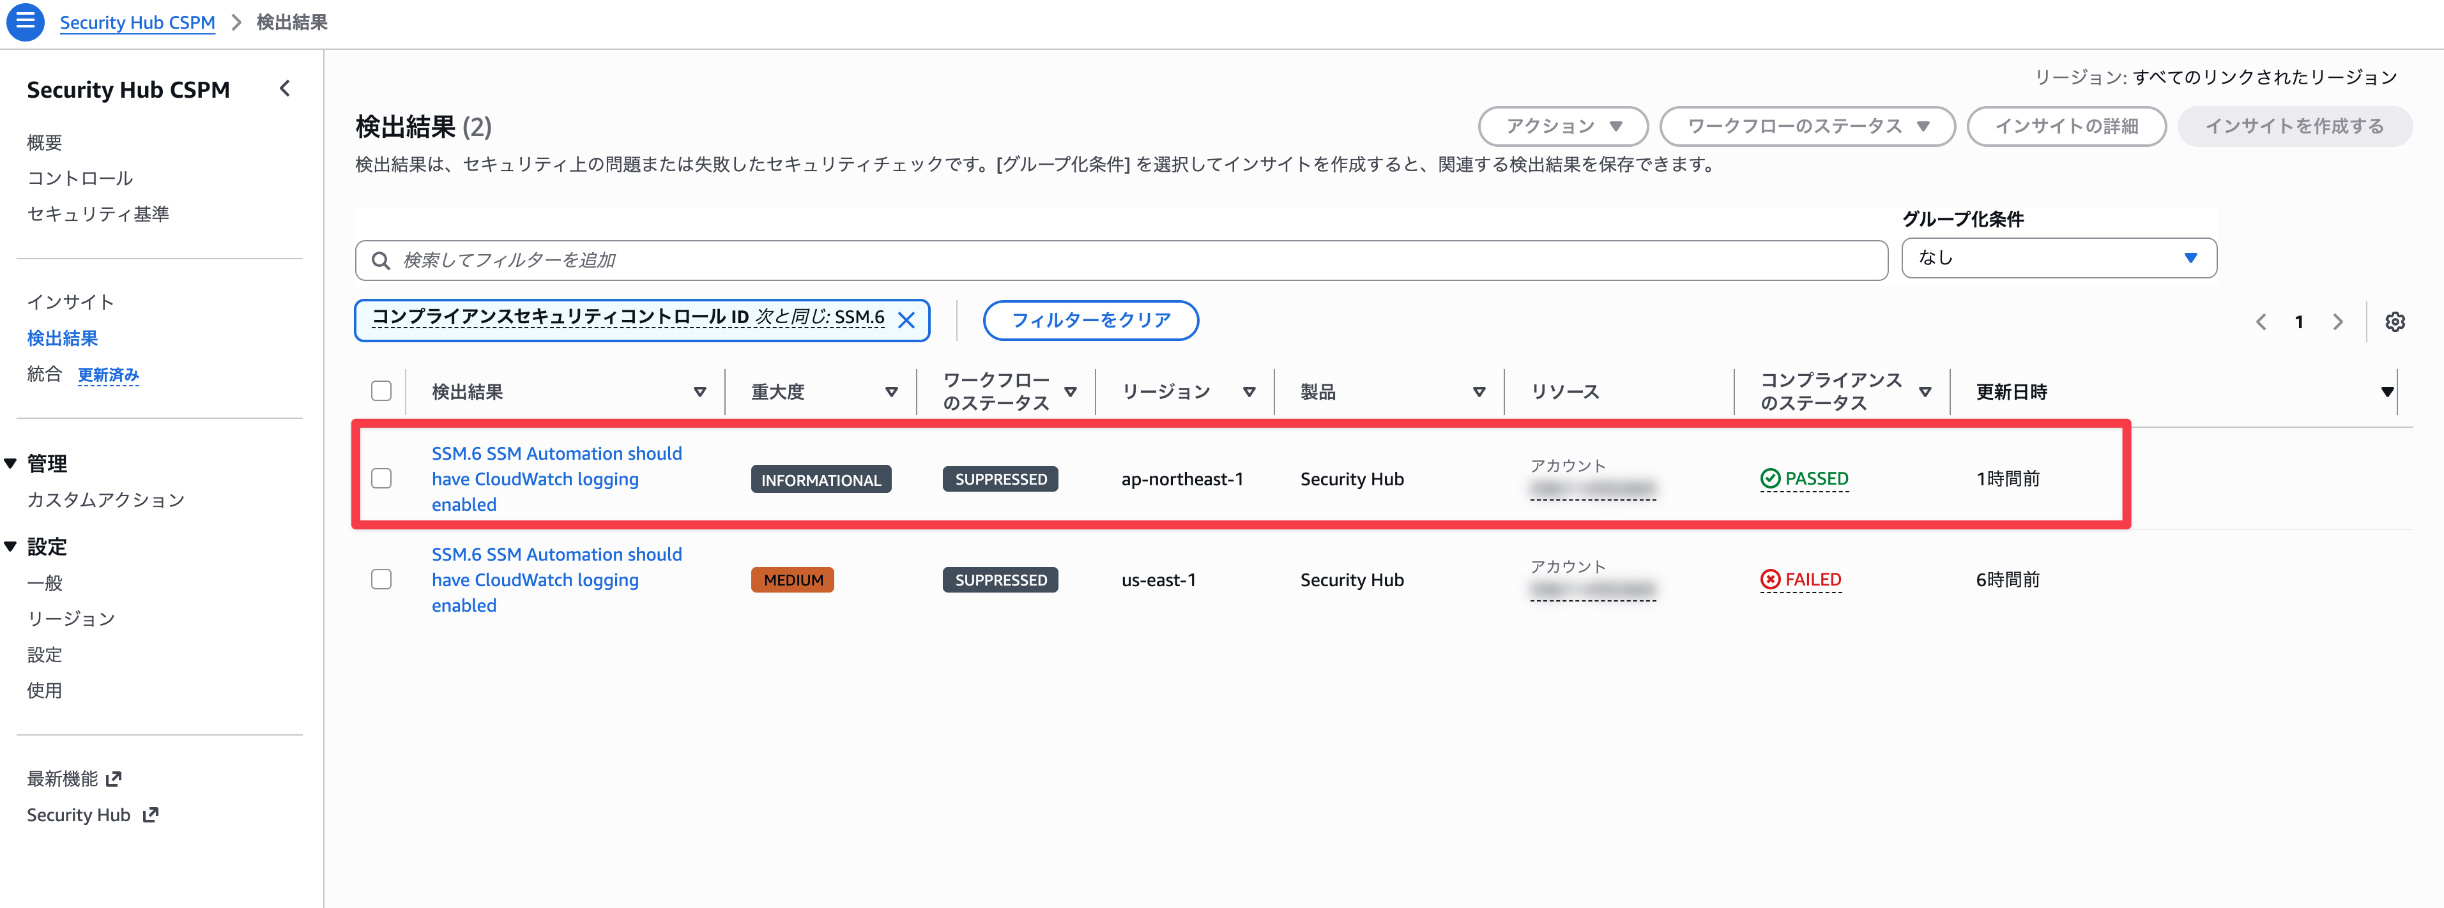Select all findings with header checkbox

point(381,391)
